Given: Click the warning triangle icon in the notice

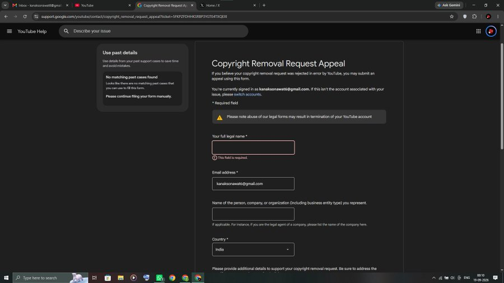Looking at the screenshot, I should point(220,117).
